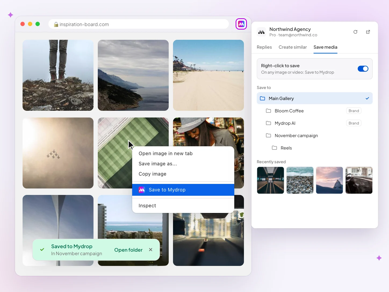Click the Northwind Agency logo avatar
Viewport: 389px width, 292px height.
click(261, 32)
